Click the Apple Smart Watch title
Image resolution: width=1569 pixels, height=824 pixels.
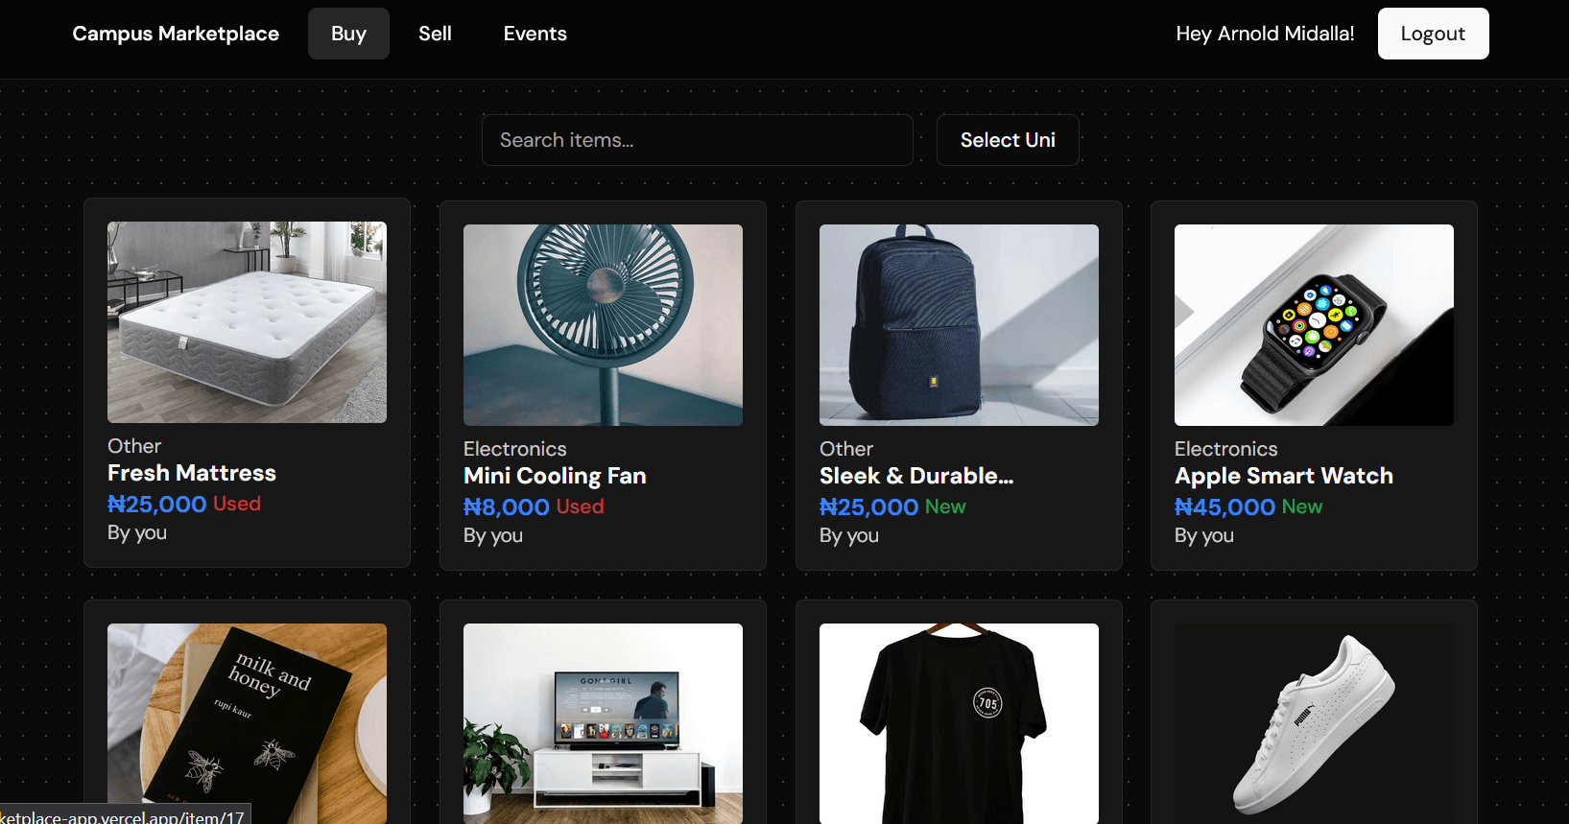click(x=1283, y=476)
